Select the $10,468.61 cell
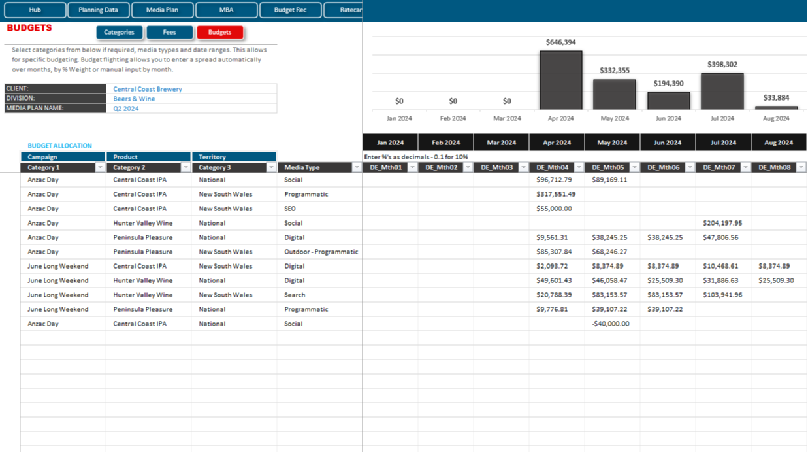Screen dimensions: 808x453 coord(723,266)
